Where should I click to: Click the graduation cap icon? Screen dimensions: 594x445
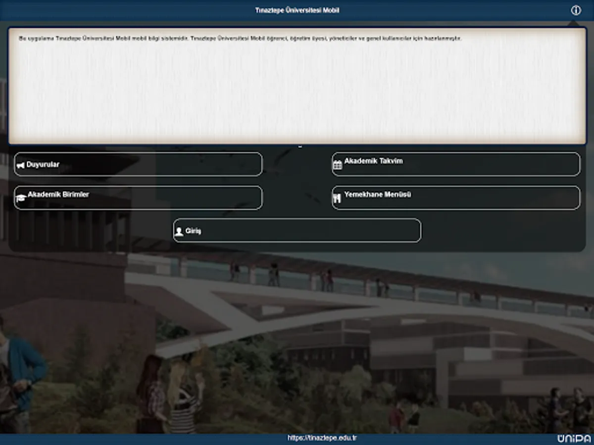[x=20, y=199]
